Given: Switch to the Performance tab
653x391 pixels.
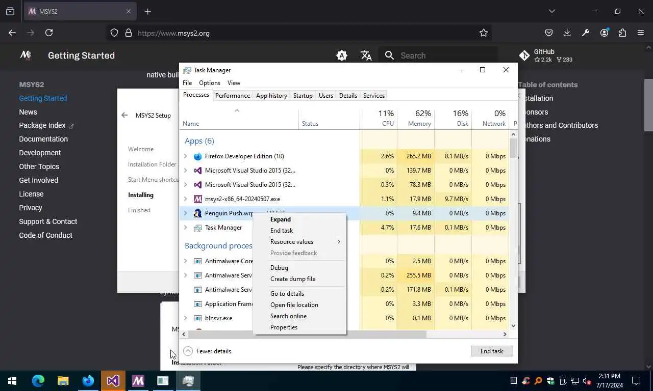Looking at the screenshot, I should 233,96.
